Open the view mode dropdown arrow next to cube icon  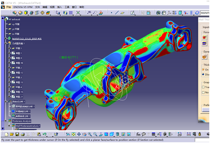114,136
